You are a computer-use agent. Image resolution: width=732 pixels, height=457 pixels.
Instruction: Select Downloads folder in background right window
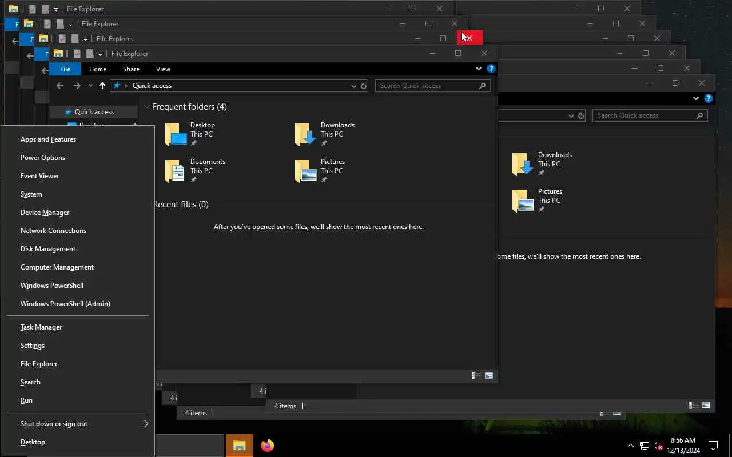pos(542,164)
